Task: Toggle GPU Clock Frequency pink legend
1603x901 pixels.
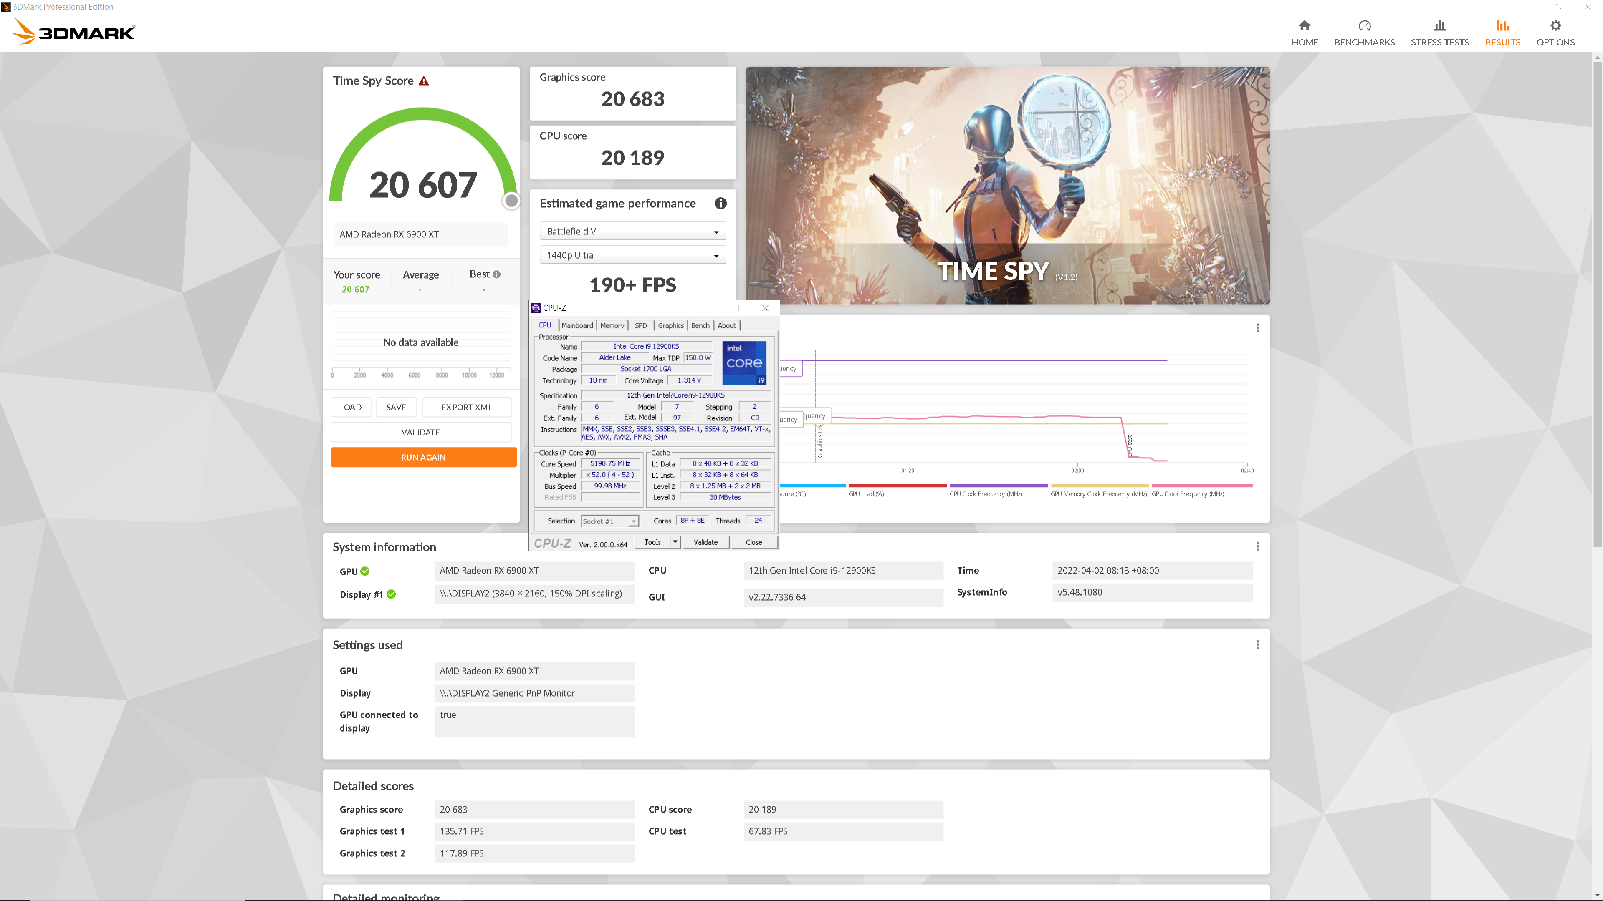Action: coord(1202,490)
